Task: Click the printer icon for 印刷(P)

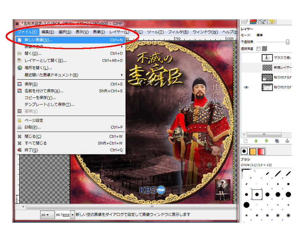Action: click(20, 127)
